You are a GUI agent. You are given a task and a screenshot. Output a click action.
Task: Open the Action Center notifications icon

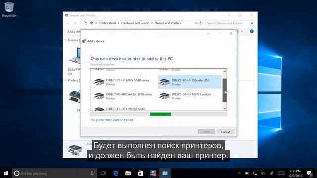click(309, 173)
